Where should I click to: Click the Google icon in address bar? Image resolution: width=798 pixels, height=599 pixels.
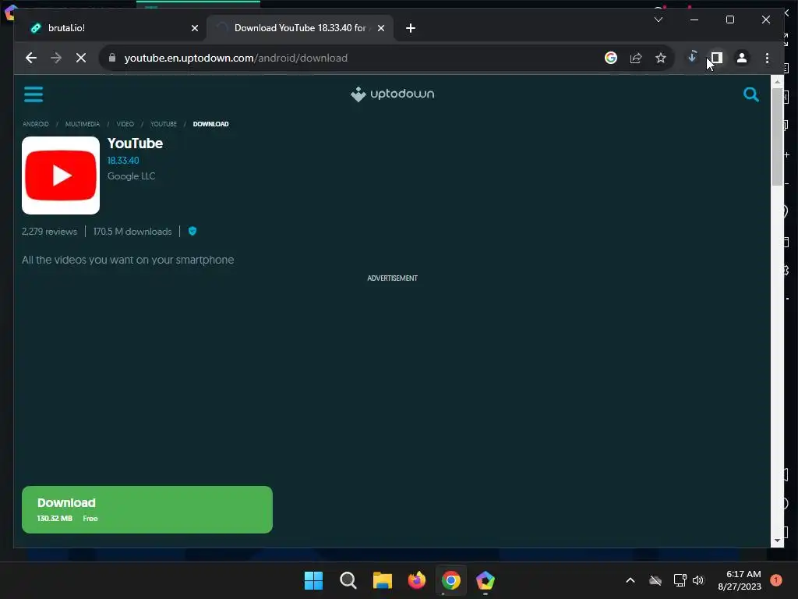point(611,58)
